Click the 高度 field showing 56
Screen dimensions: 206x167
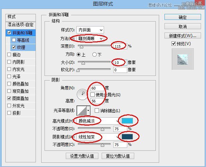pos(97,101)
